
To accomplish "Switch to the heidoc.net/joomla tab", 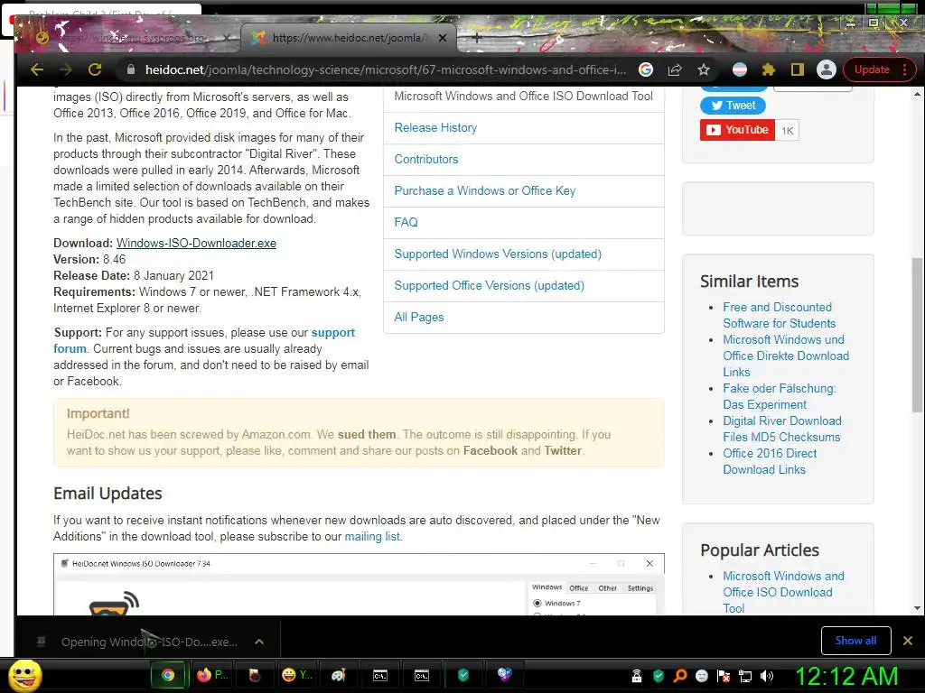I will (x=348, y=38).
